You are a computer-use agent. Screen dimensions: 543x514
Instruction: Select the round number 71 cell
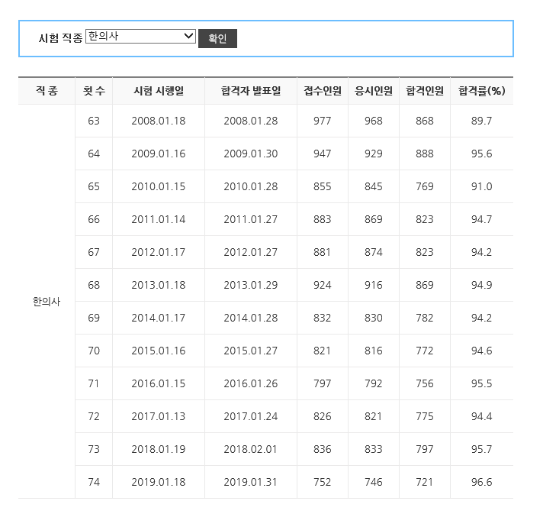pyautogui.click(x=94, y=383)
